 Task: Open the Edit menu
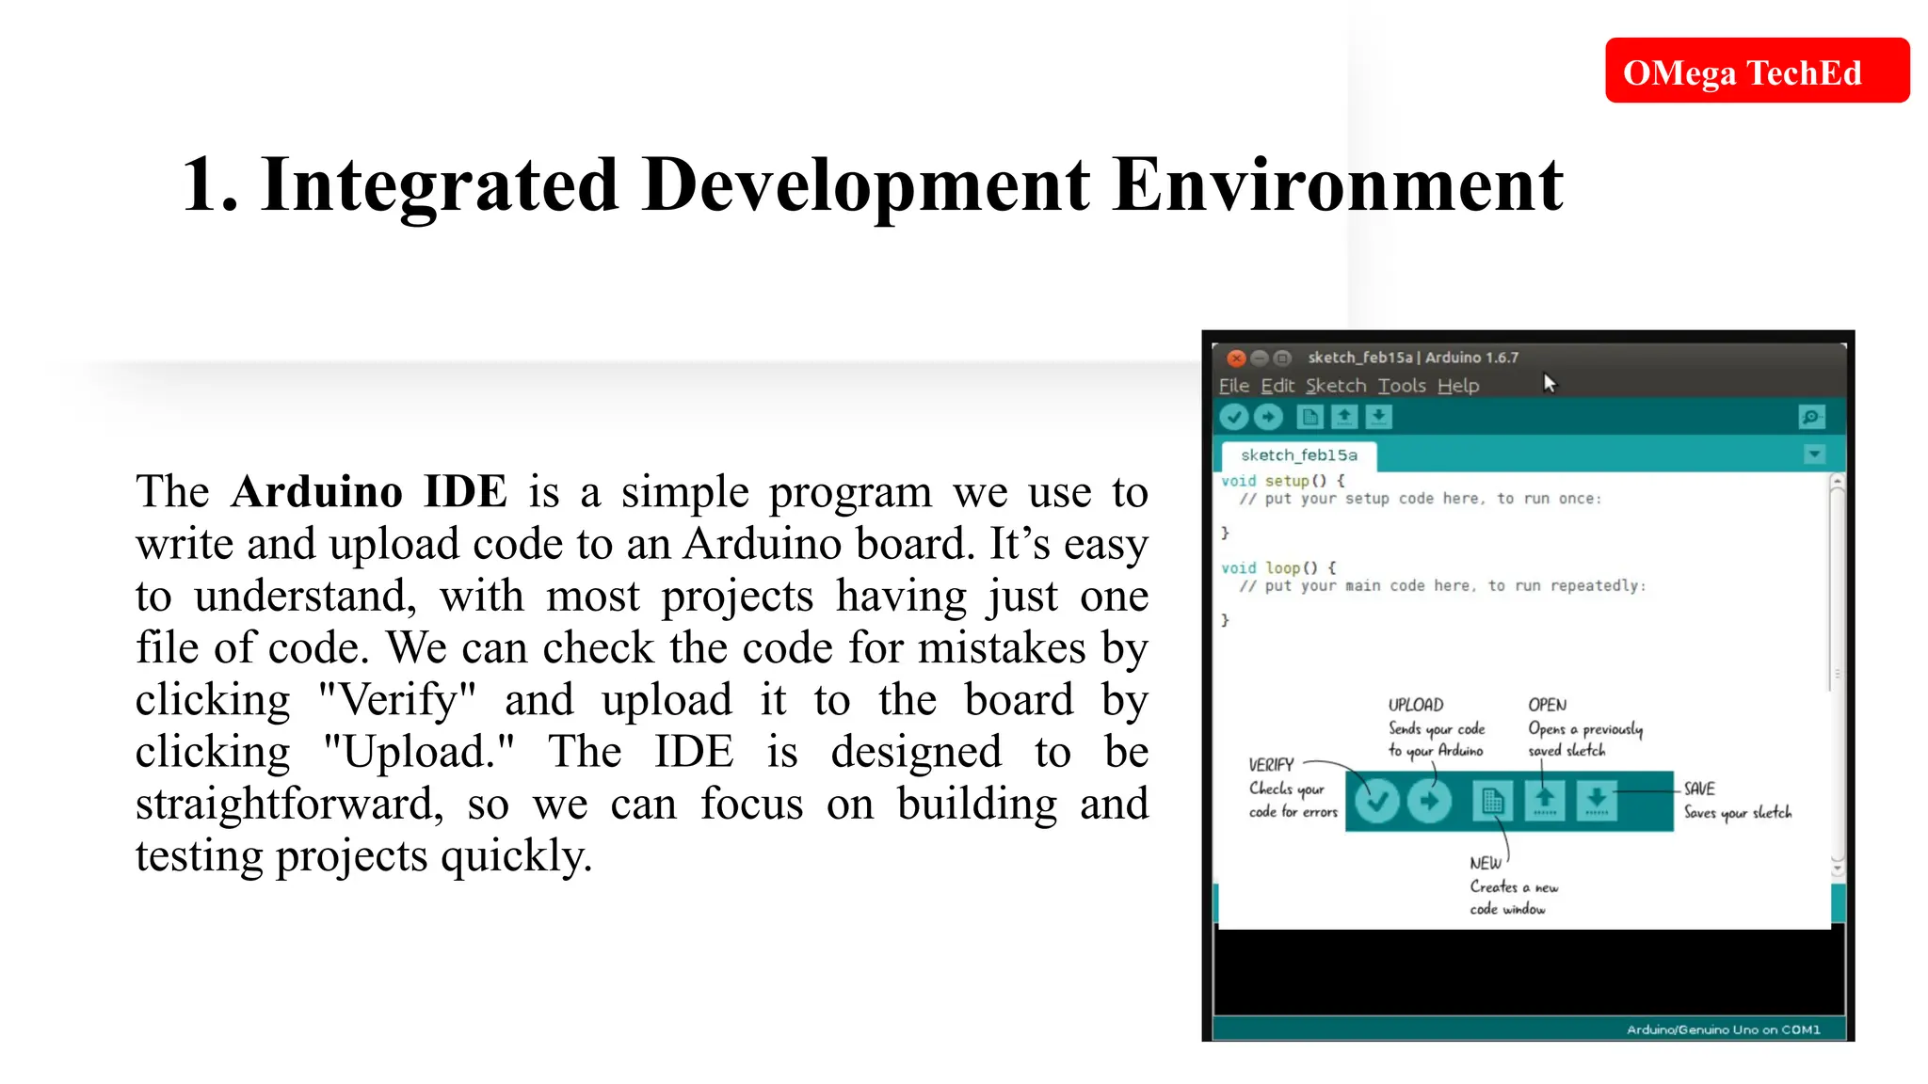pos(1277,386)
